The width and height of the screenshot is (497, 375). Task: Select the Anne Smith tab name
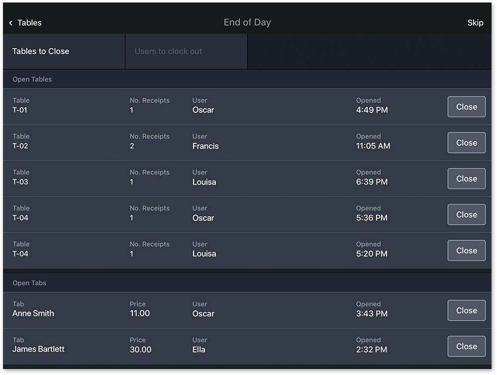click(33, 313)
